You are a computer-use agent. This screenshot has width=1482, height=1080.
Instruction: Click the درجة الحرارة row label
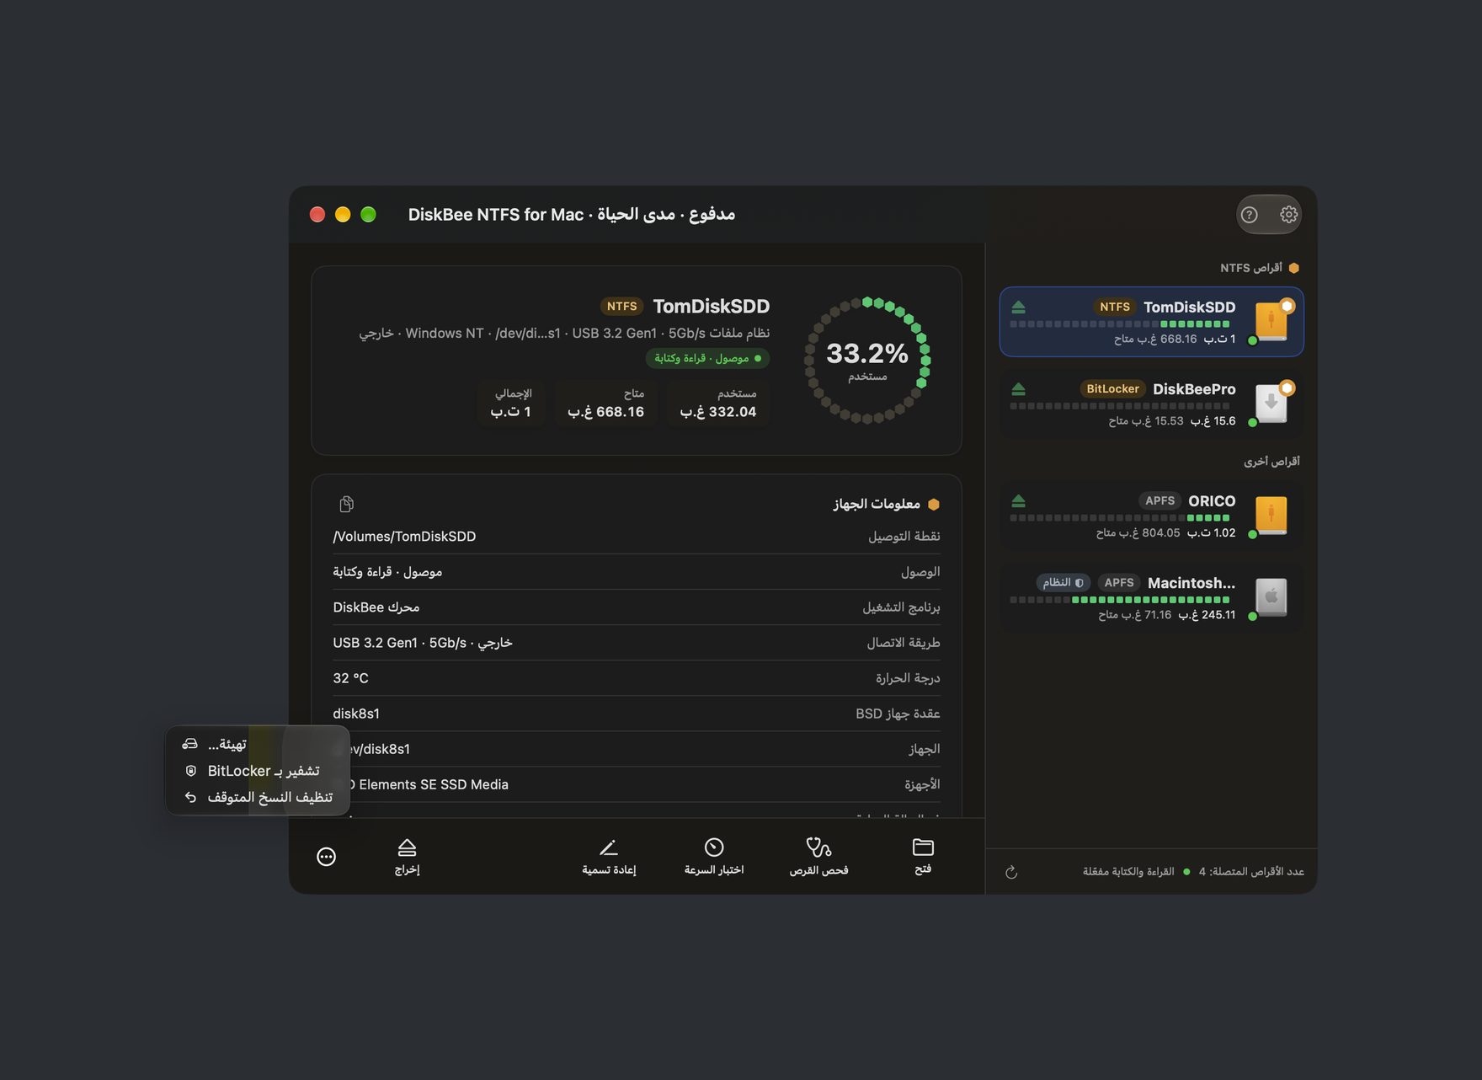[908, 678]
